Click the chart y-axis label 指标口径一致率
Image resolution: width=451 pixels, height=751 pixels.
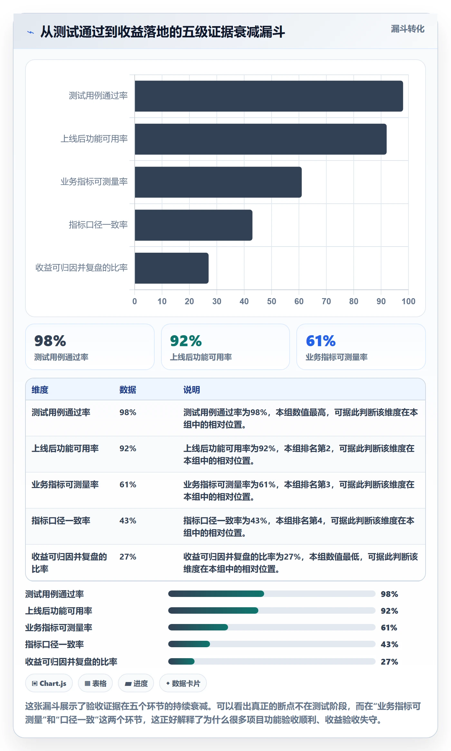click(x=98, y=225)
